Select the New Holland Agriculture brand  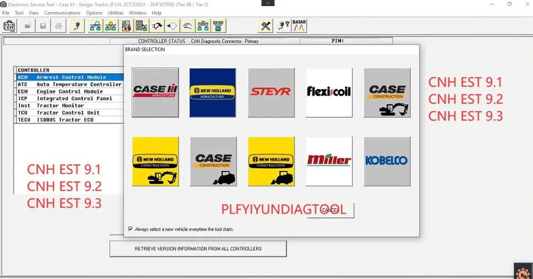click(x=213, y=92)
